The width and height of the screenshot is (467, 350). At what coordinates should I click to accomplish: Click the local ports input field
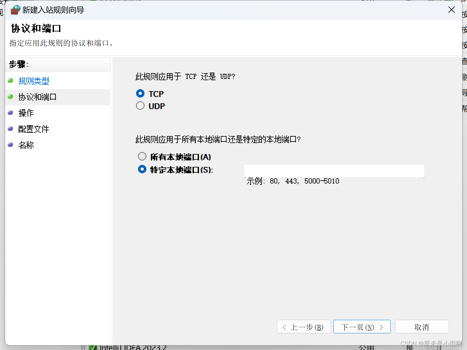tap(334, 171)
